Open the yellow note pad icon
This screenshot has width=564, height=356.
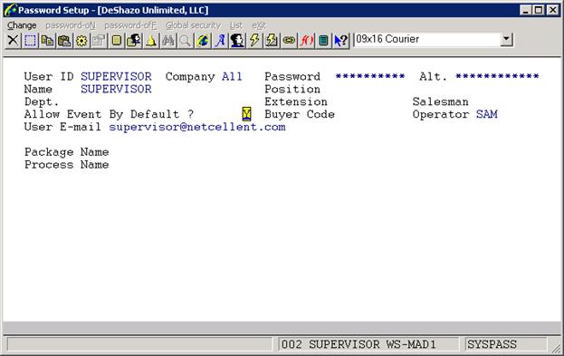(x=116, y=41)
